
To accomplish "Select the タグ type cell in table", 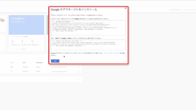I will 11,71.
